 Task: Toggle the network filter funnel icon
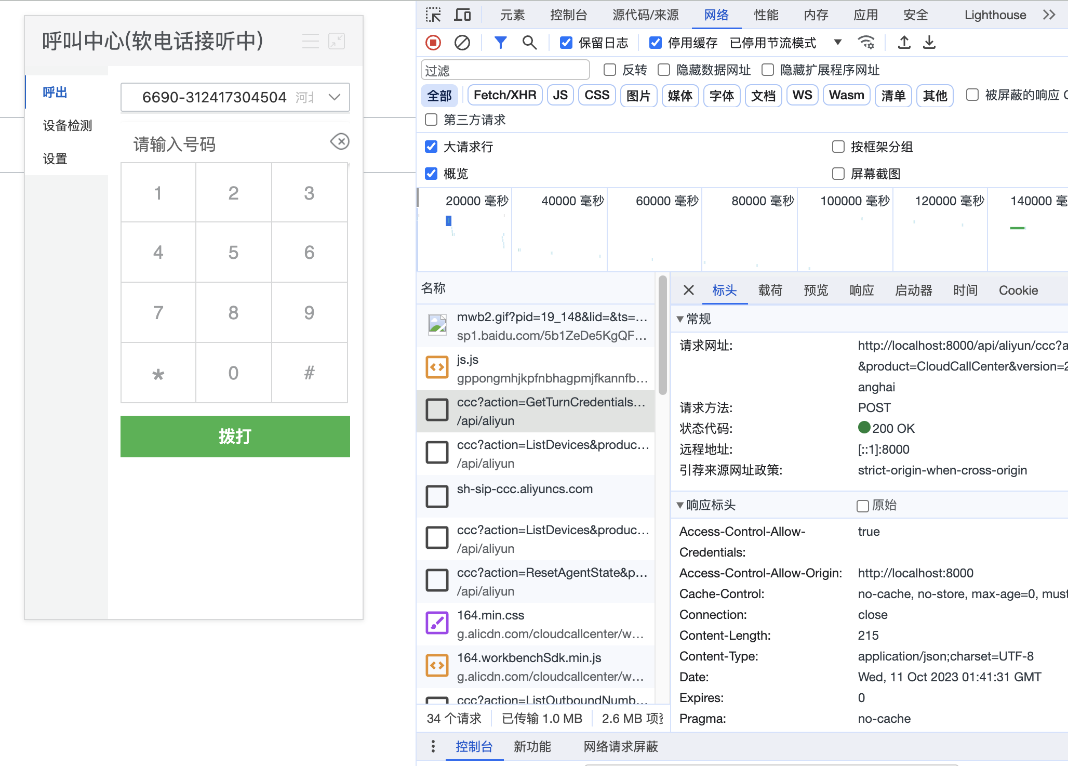coord(500,43)
